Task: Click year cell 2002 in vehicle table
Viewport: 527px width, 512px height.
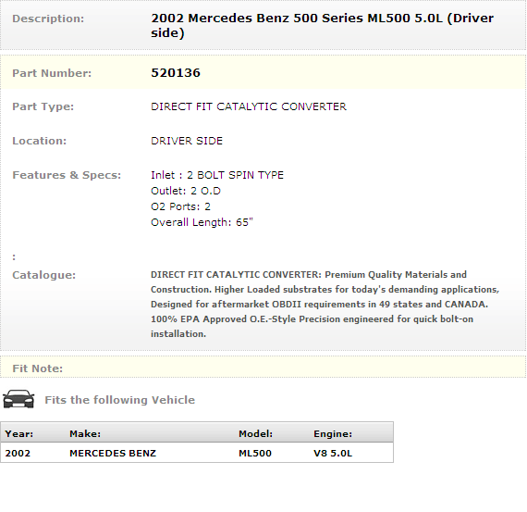Action: (18, 454)
